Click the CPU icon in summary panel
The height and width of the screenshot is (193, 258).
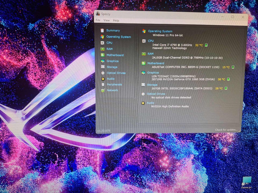[144, 41]
